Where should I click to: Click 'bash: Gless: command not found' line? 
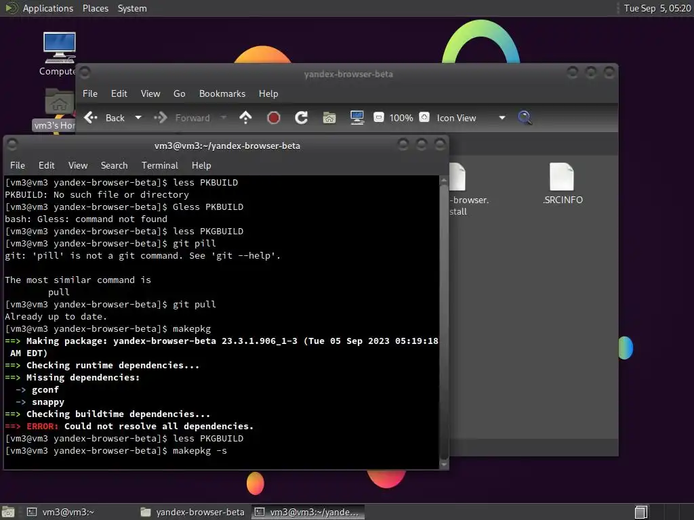86,219
